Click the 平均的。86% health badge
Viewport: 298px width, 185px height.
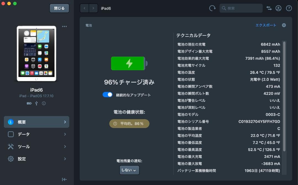tap(129, 124)
